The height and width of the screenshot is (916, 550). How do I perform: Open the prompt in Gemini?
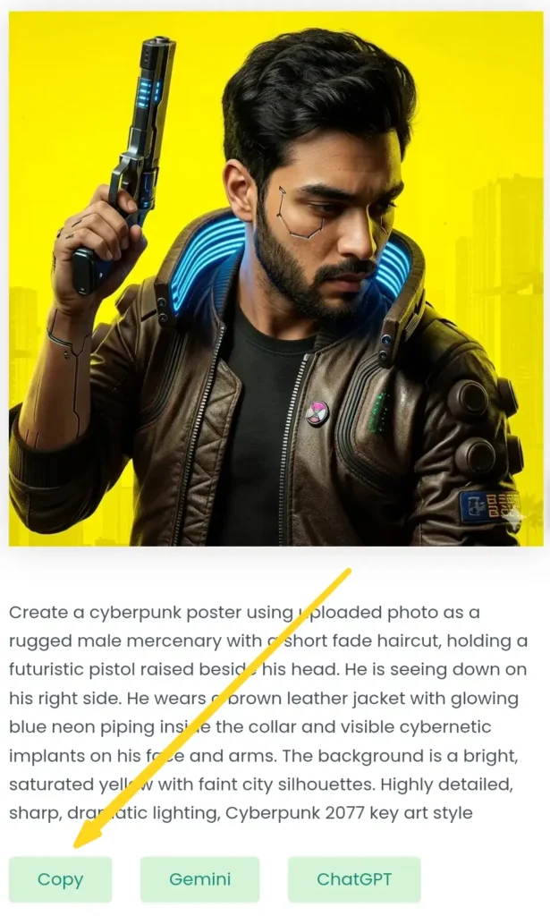[x=199, y=879]
